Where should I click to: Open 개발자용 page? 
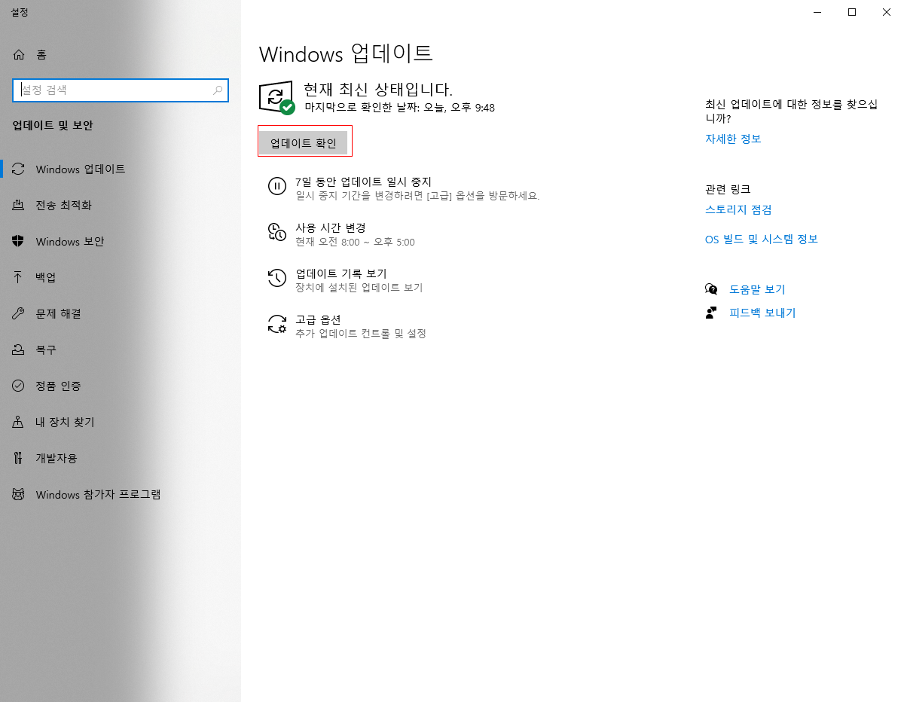[x=121, y=458]
